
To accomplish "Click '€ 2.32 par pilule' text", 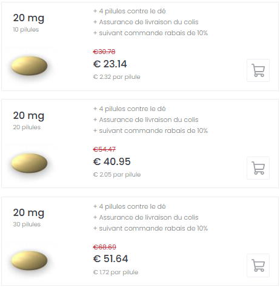I will [116, 77].
